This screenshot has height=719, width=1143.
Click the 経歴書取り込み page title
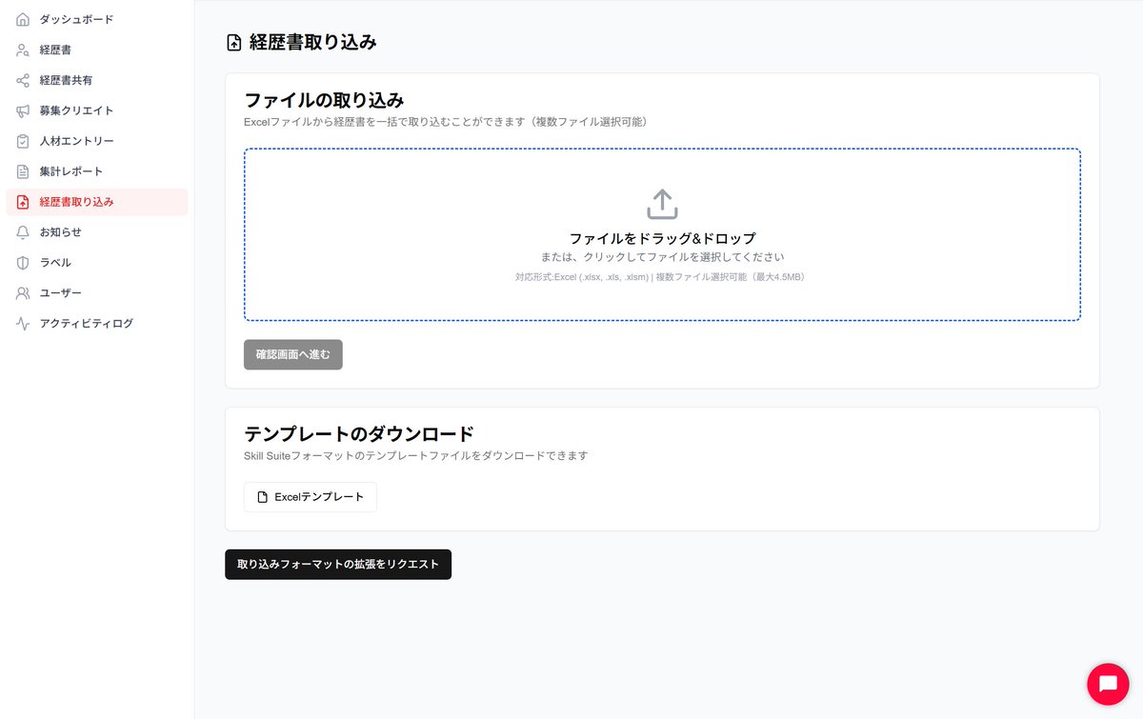(x=313, y=43)
